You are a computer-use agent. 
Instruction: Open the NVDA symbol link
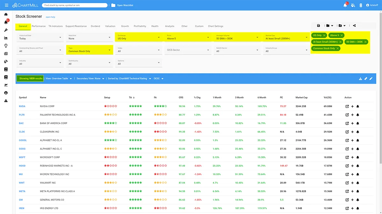(22, 106)
